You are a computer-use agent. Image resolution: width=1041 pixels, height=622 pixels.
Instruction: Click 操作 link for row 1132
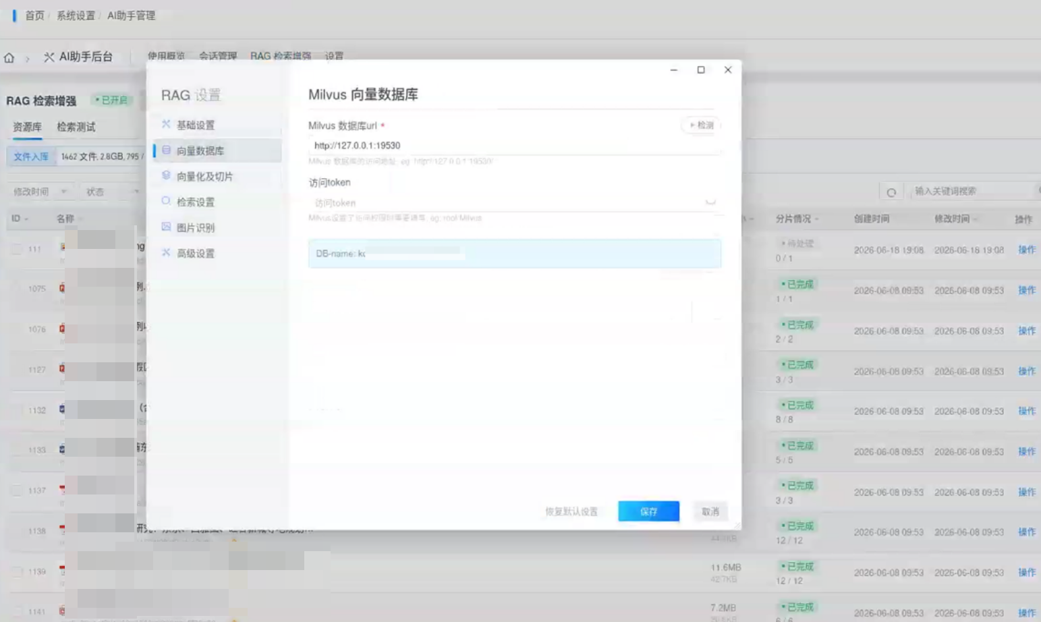pos(1026,411)
